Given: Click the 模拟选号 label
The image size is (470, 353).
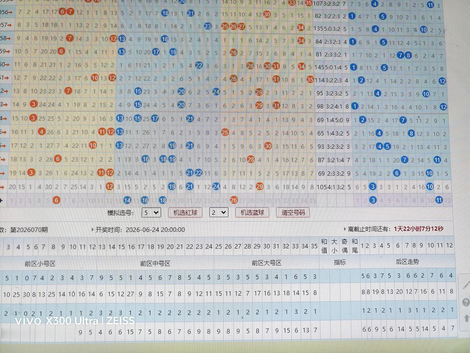Looking at the screenshot, I should pos(120,213).
